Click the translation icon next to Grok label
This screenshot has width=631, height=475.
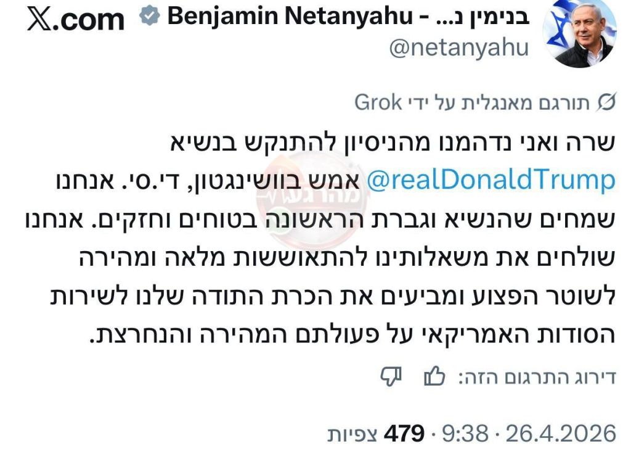[x=607, y=102]
